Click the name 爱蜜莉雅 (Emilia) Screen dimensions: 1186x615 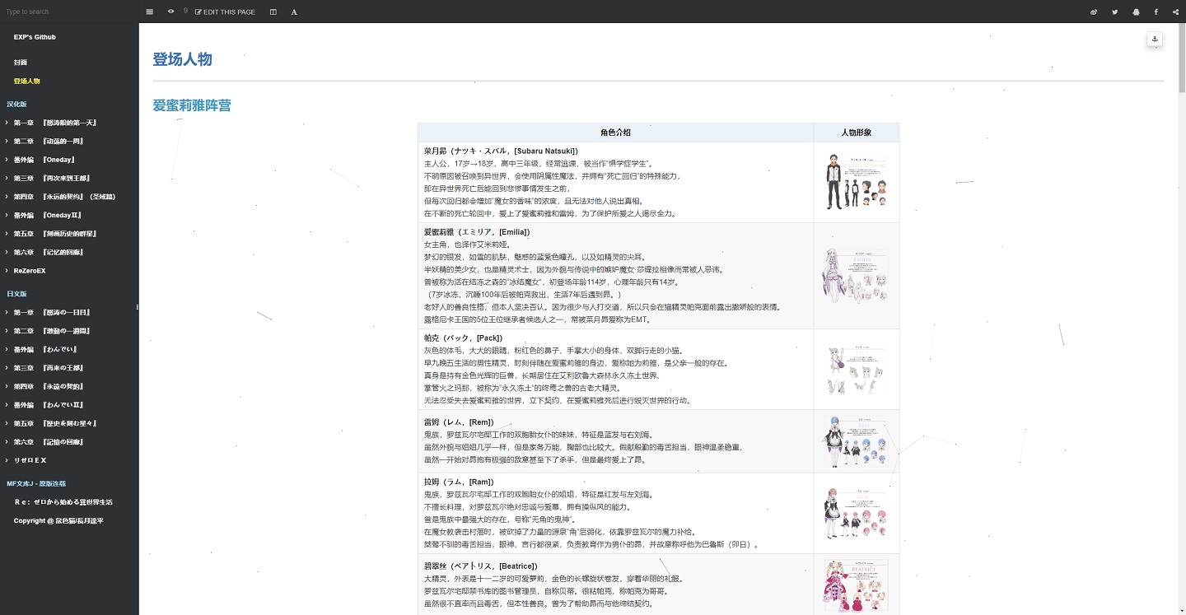478,232
